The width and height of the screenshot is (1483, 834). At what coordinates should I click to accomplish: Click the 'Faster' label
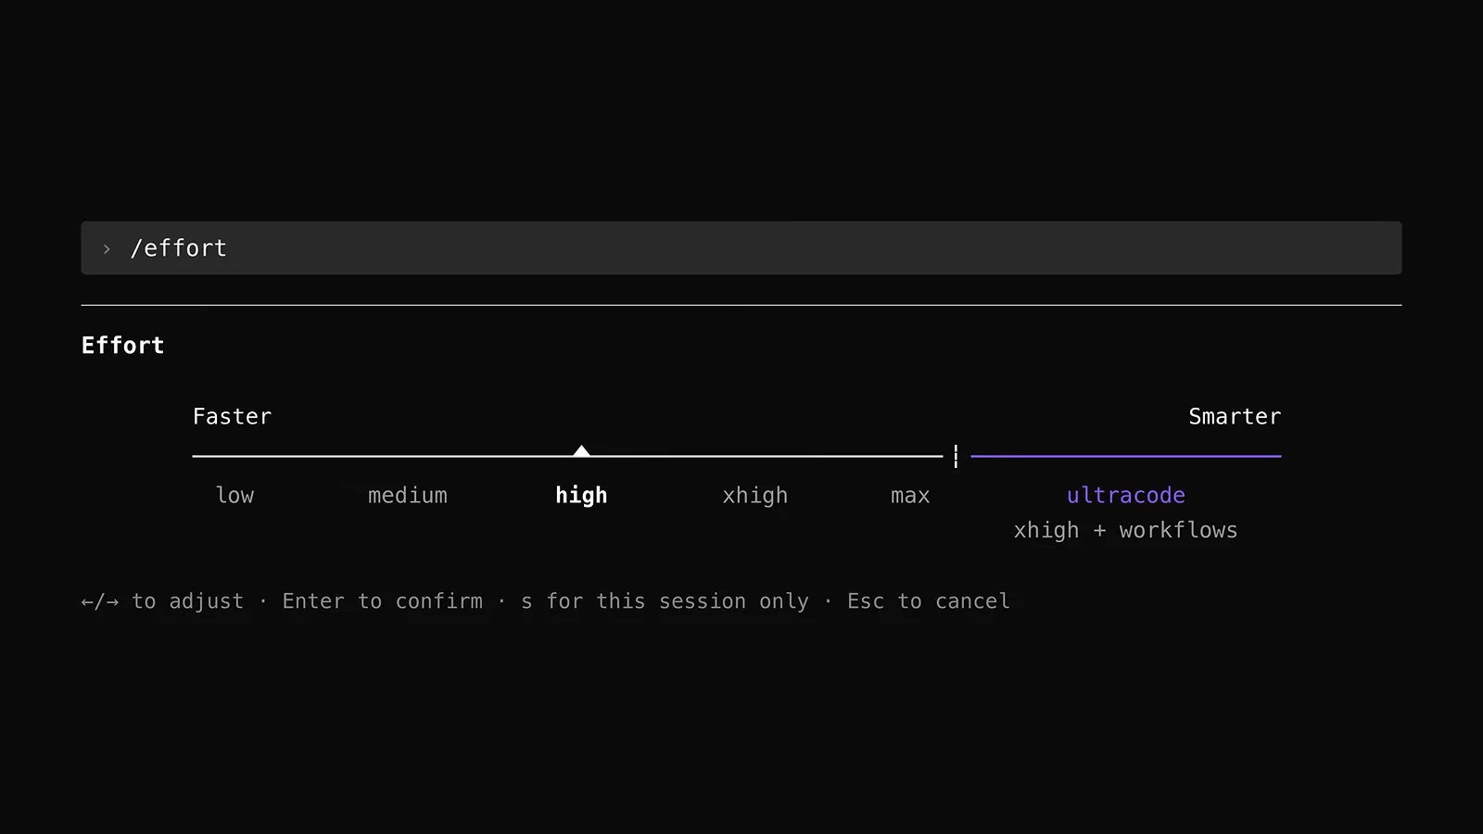232,416
